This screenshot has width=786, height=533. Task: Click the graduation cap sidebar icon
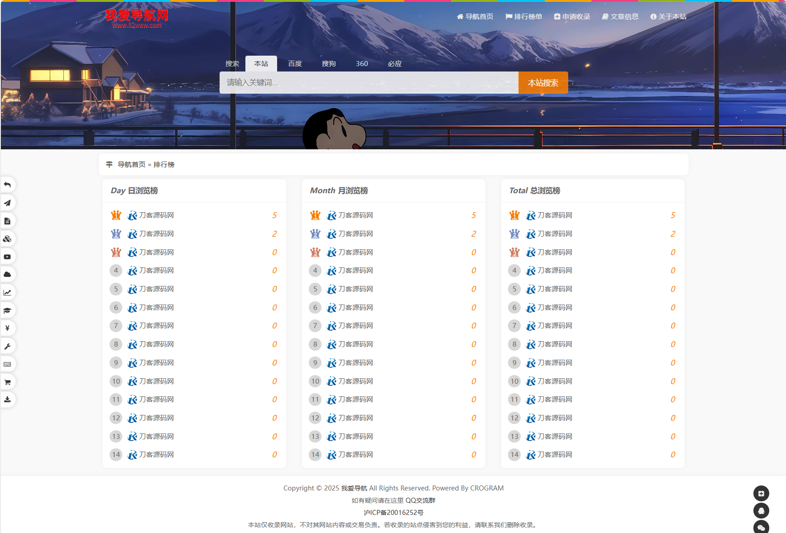click(x=8, y=310)
